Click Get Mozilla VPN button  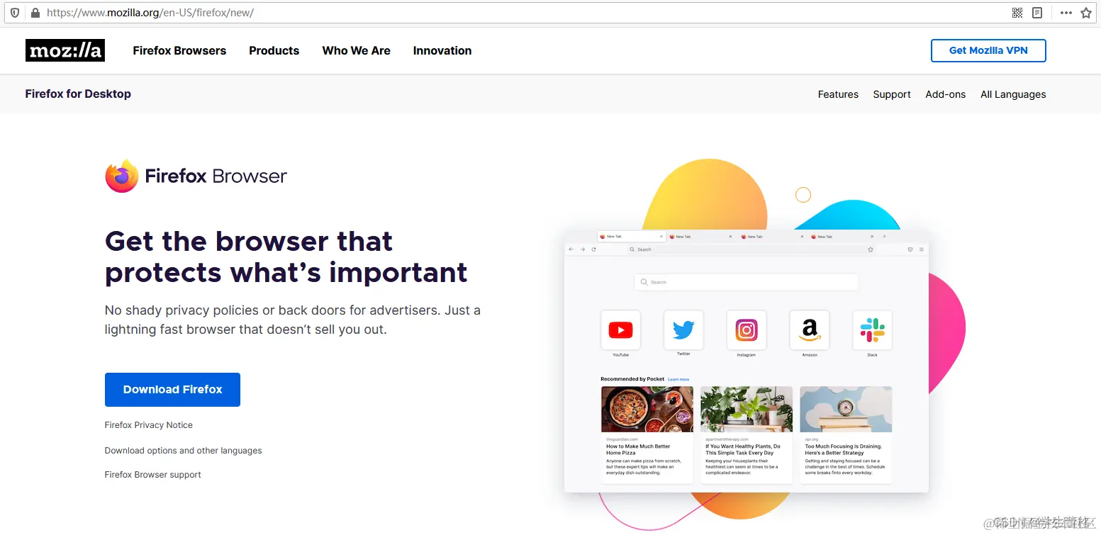988,50
